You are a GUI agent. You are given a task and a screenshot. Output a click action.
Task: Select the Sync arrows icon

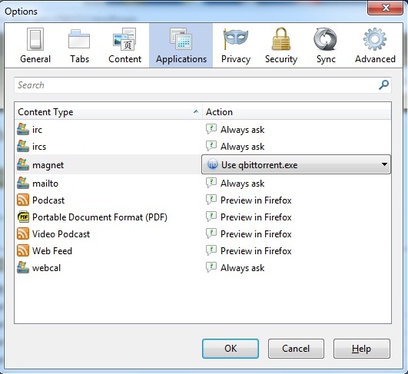click(325, 39)
